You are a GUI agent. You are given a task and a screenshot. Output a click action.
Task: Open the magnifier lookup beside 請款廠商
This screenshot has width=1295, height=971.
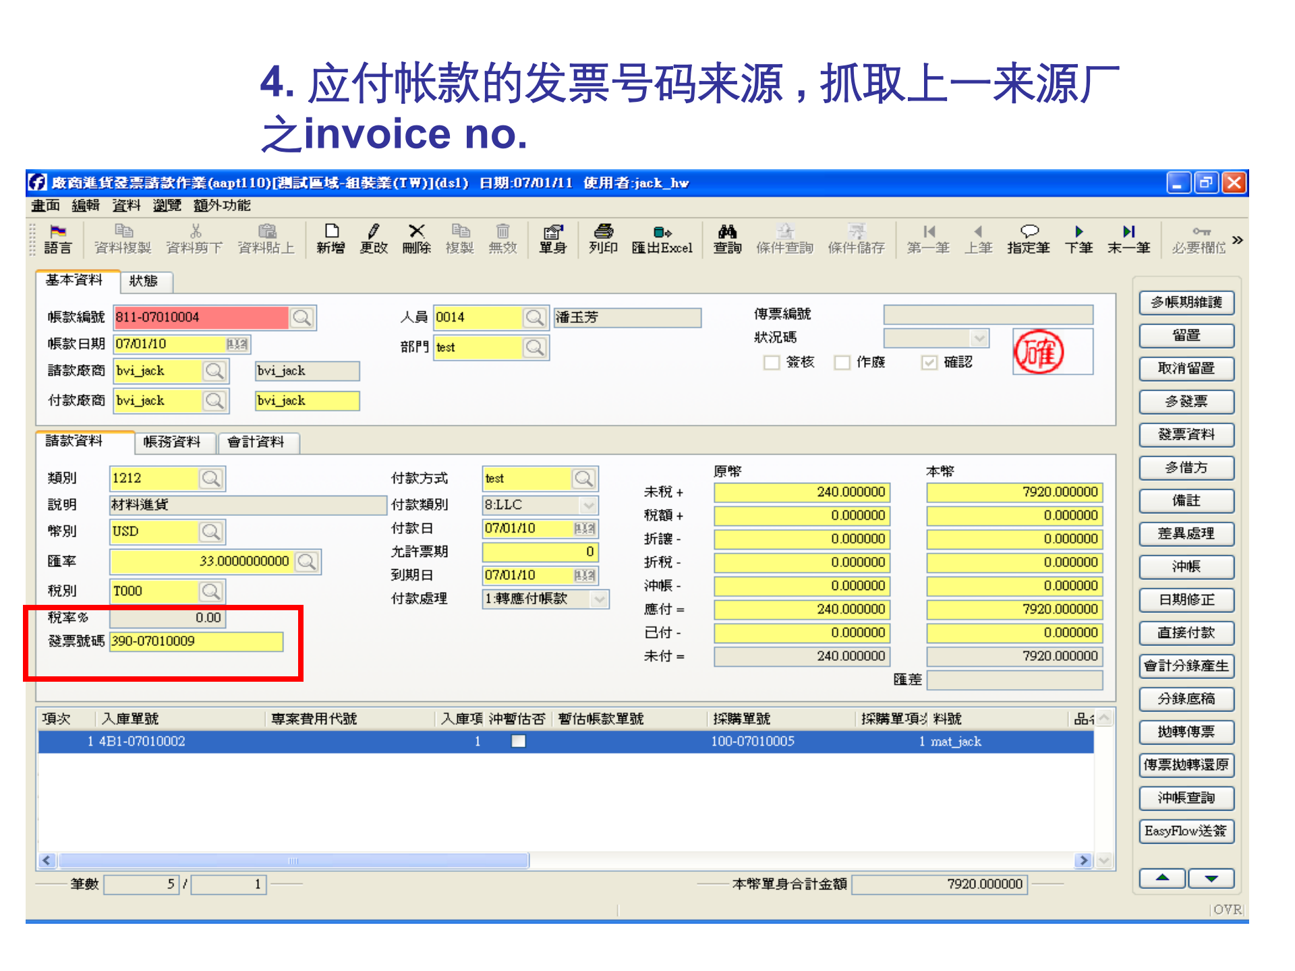pyautogui.click(x=216, y=371)
